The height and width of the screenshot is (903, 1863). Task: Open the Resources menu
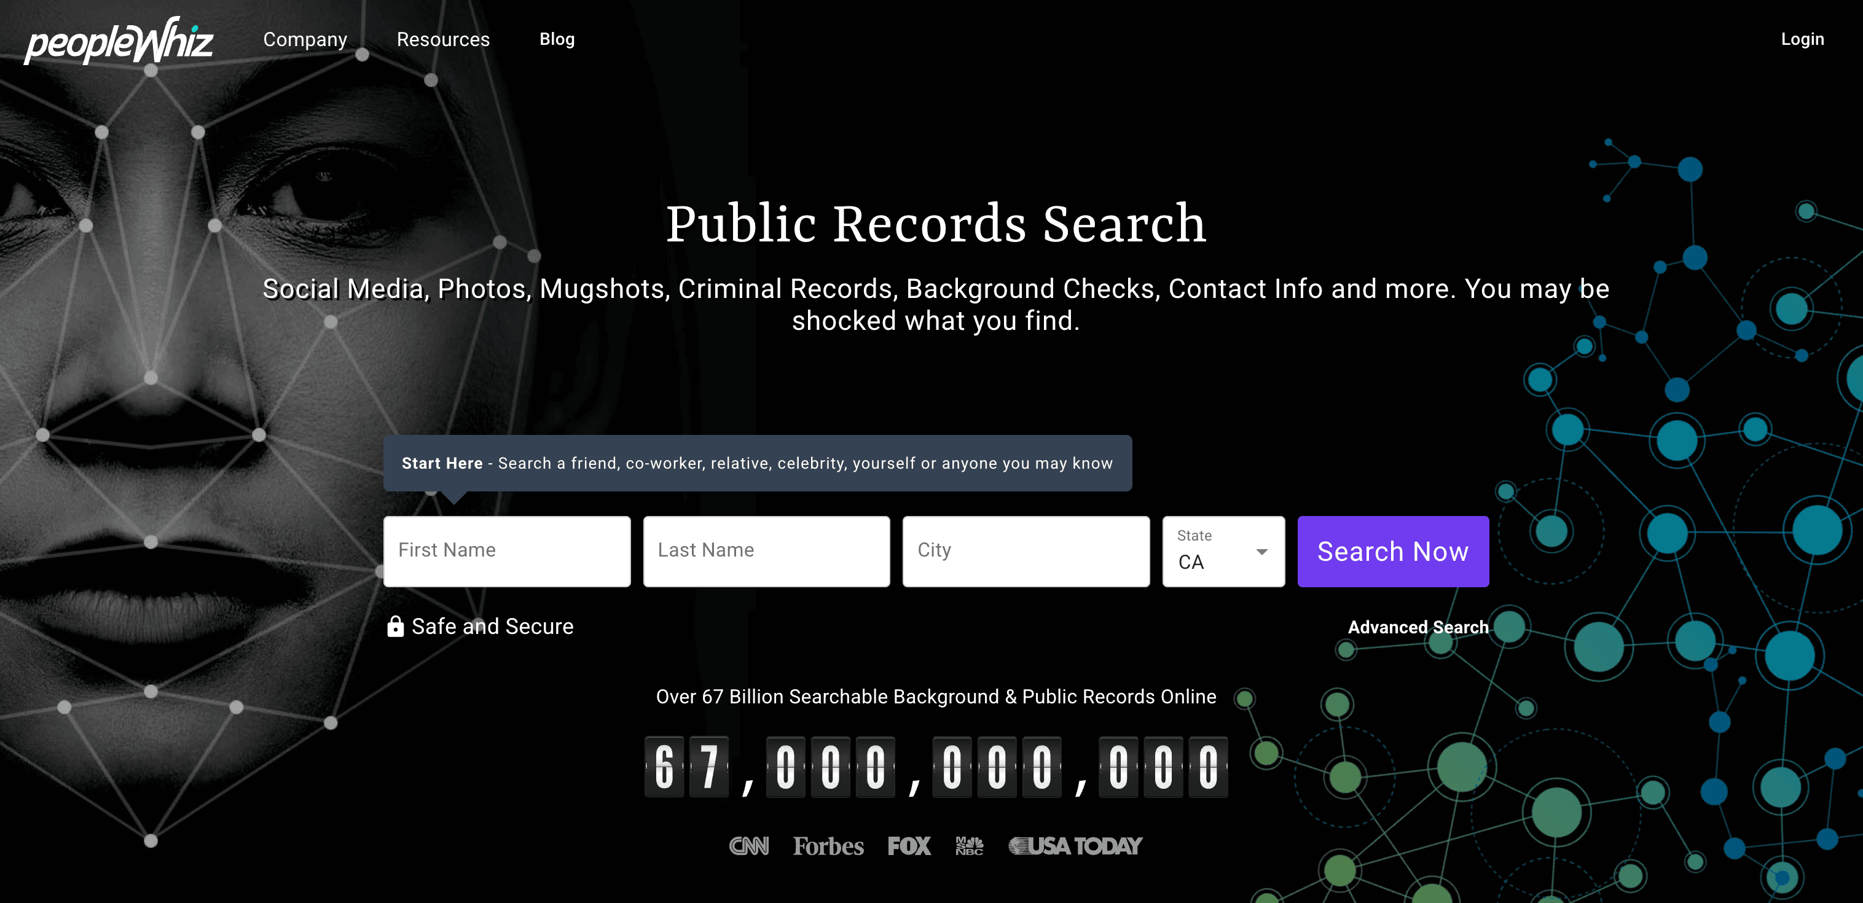point(442,39)
